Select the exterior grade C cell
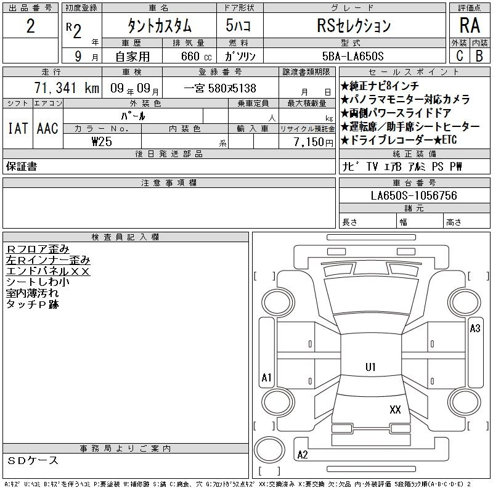493x493 pixels. pos(459,56)
